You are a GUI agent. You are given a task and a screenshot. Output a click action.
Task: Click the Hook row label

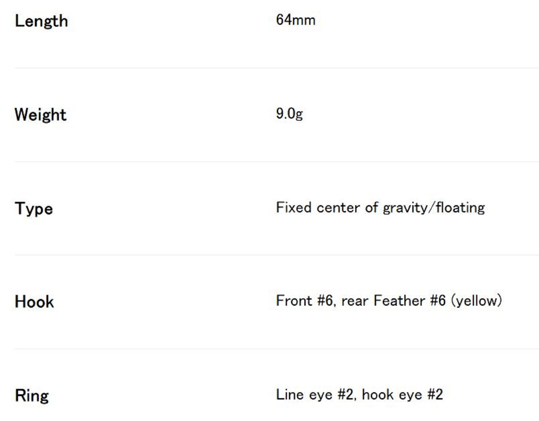[34, 302]
